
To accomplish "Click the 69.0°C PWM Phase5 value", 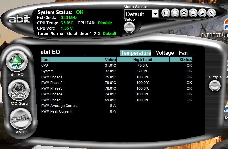I will click(x=110, y=100).
